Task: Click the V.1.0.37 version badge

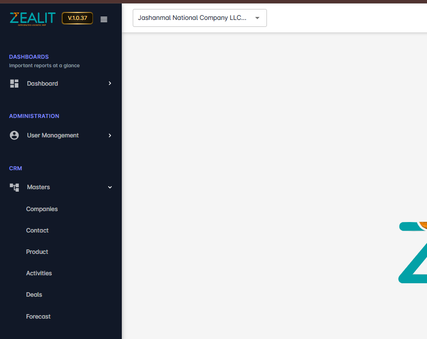Action: [77, 18]
